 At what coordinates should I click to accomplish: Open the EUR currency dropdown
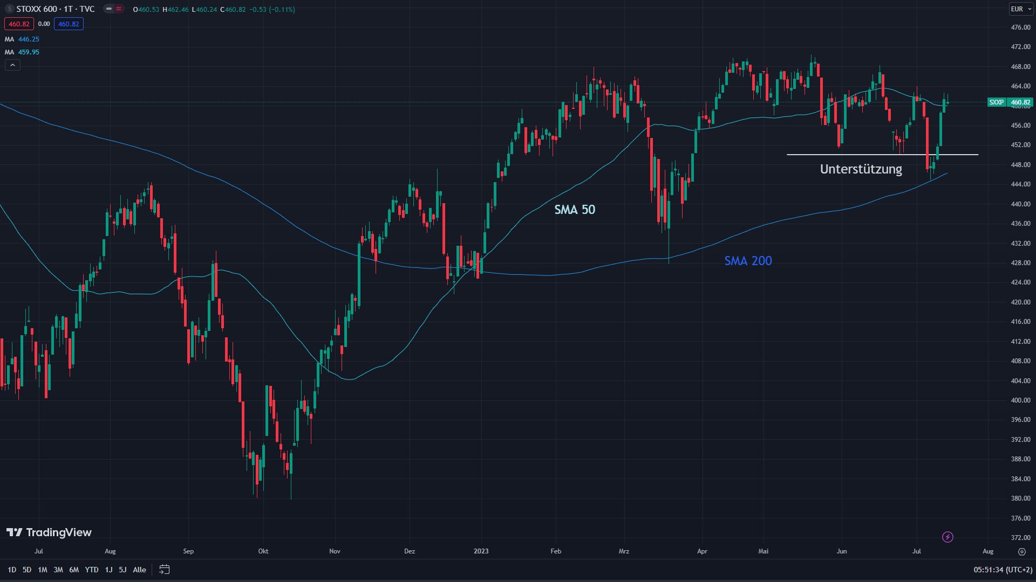[1021, 9]
